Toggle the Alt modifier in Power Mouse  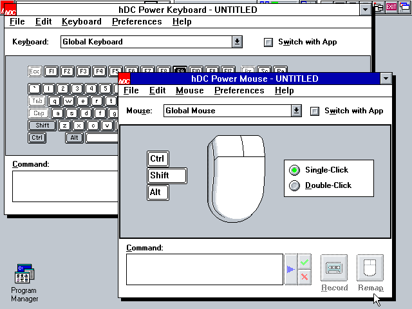pos(158,192)
